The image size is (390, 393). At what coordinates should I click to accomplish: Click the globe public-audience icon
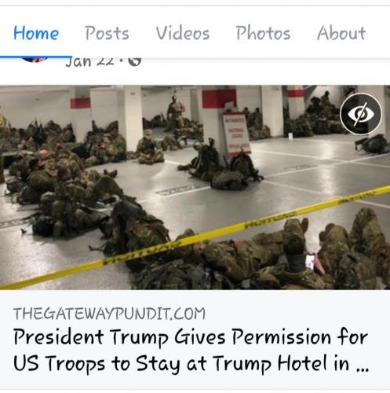point(135,61)
